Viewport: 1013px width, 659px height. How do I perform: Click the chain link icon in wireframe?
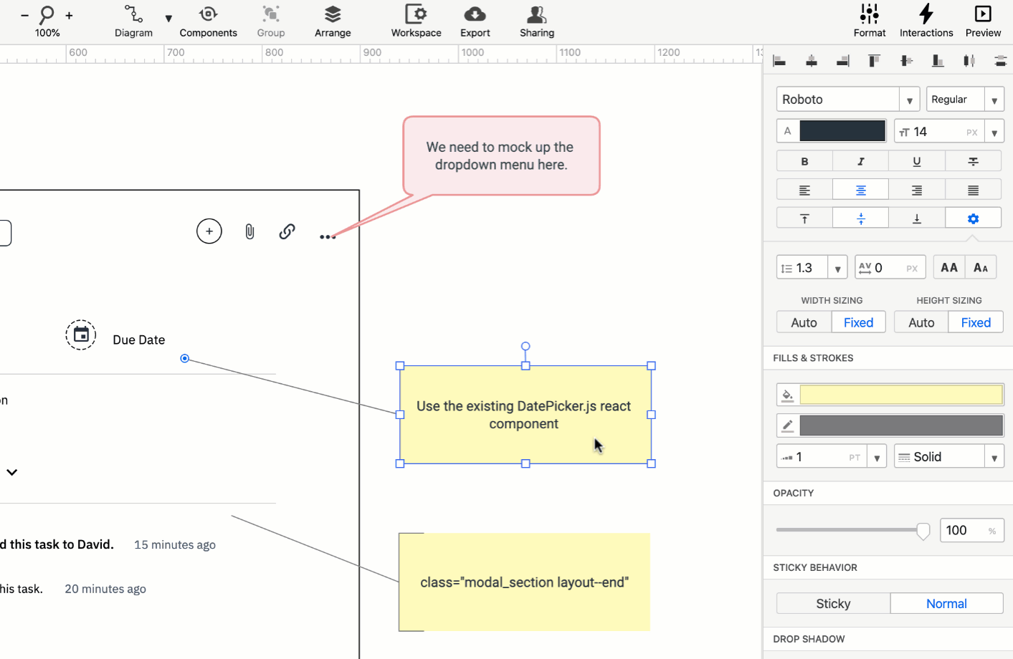click(287, 231)
